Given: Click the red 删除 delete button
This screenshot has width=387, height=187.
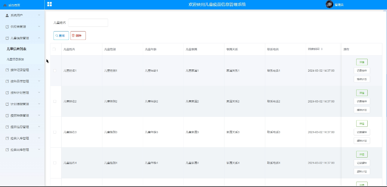Looking at the screenshot, I should point(78,35).
